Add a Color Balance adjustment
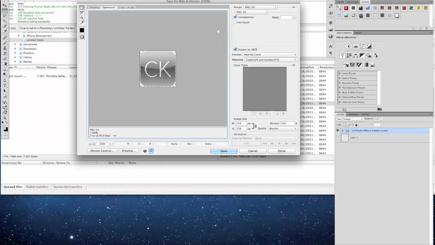This screenshot has height=245, width=435. [356, 55]
